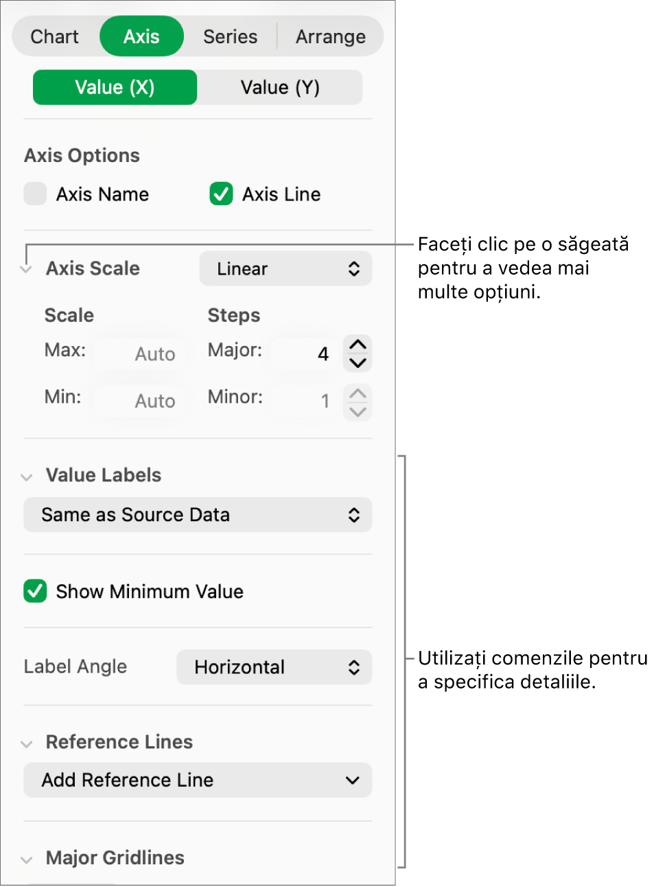Collapse the Major Gridlines section chevron
Image resolution: width=654 pixels, height=887 pixels.
27,860
